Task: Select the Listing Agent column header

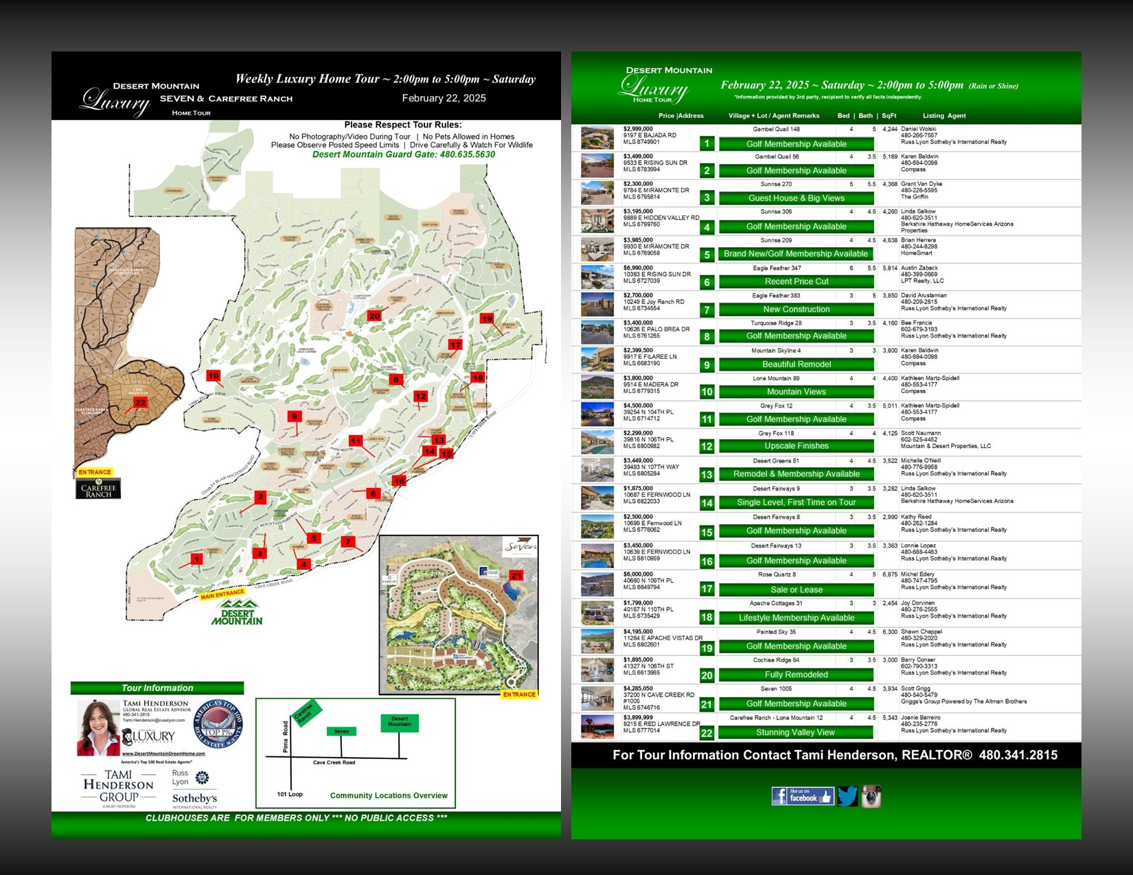Action: coord(943,116)
